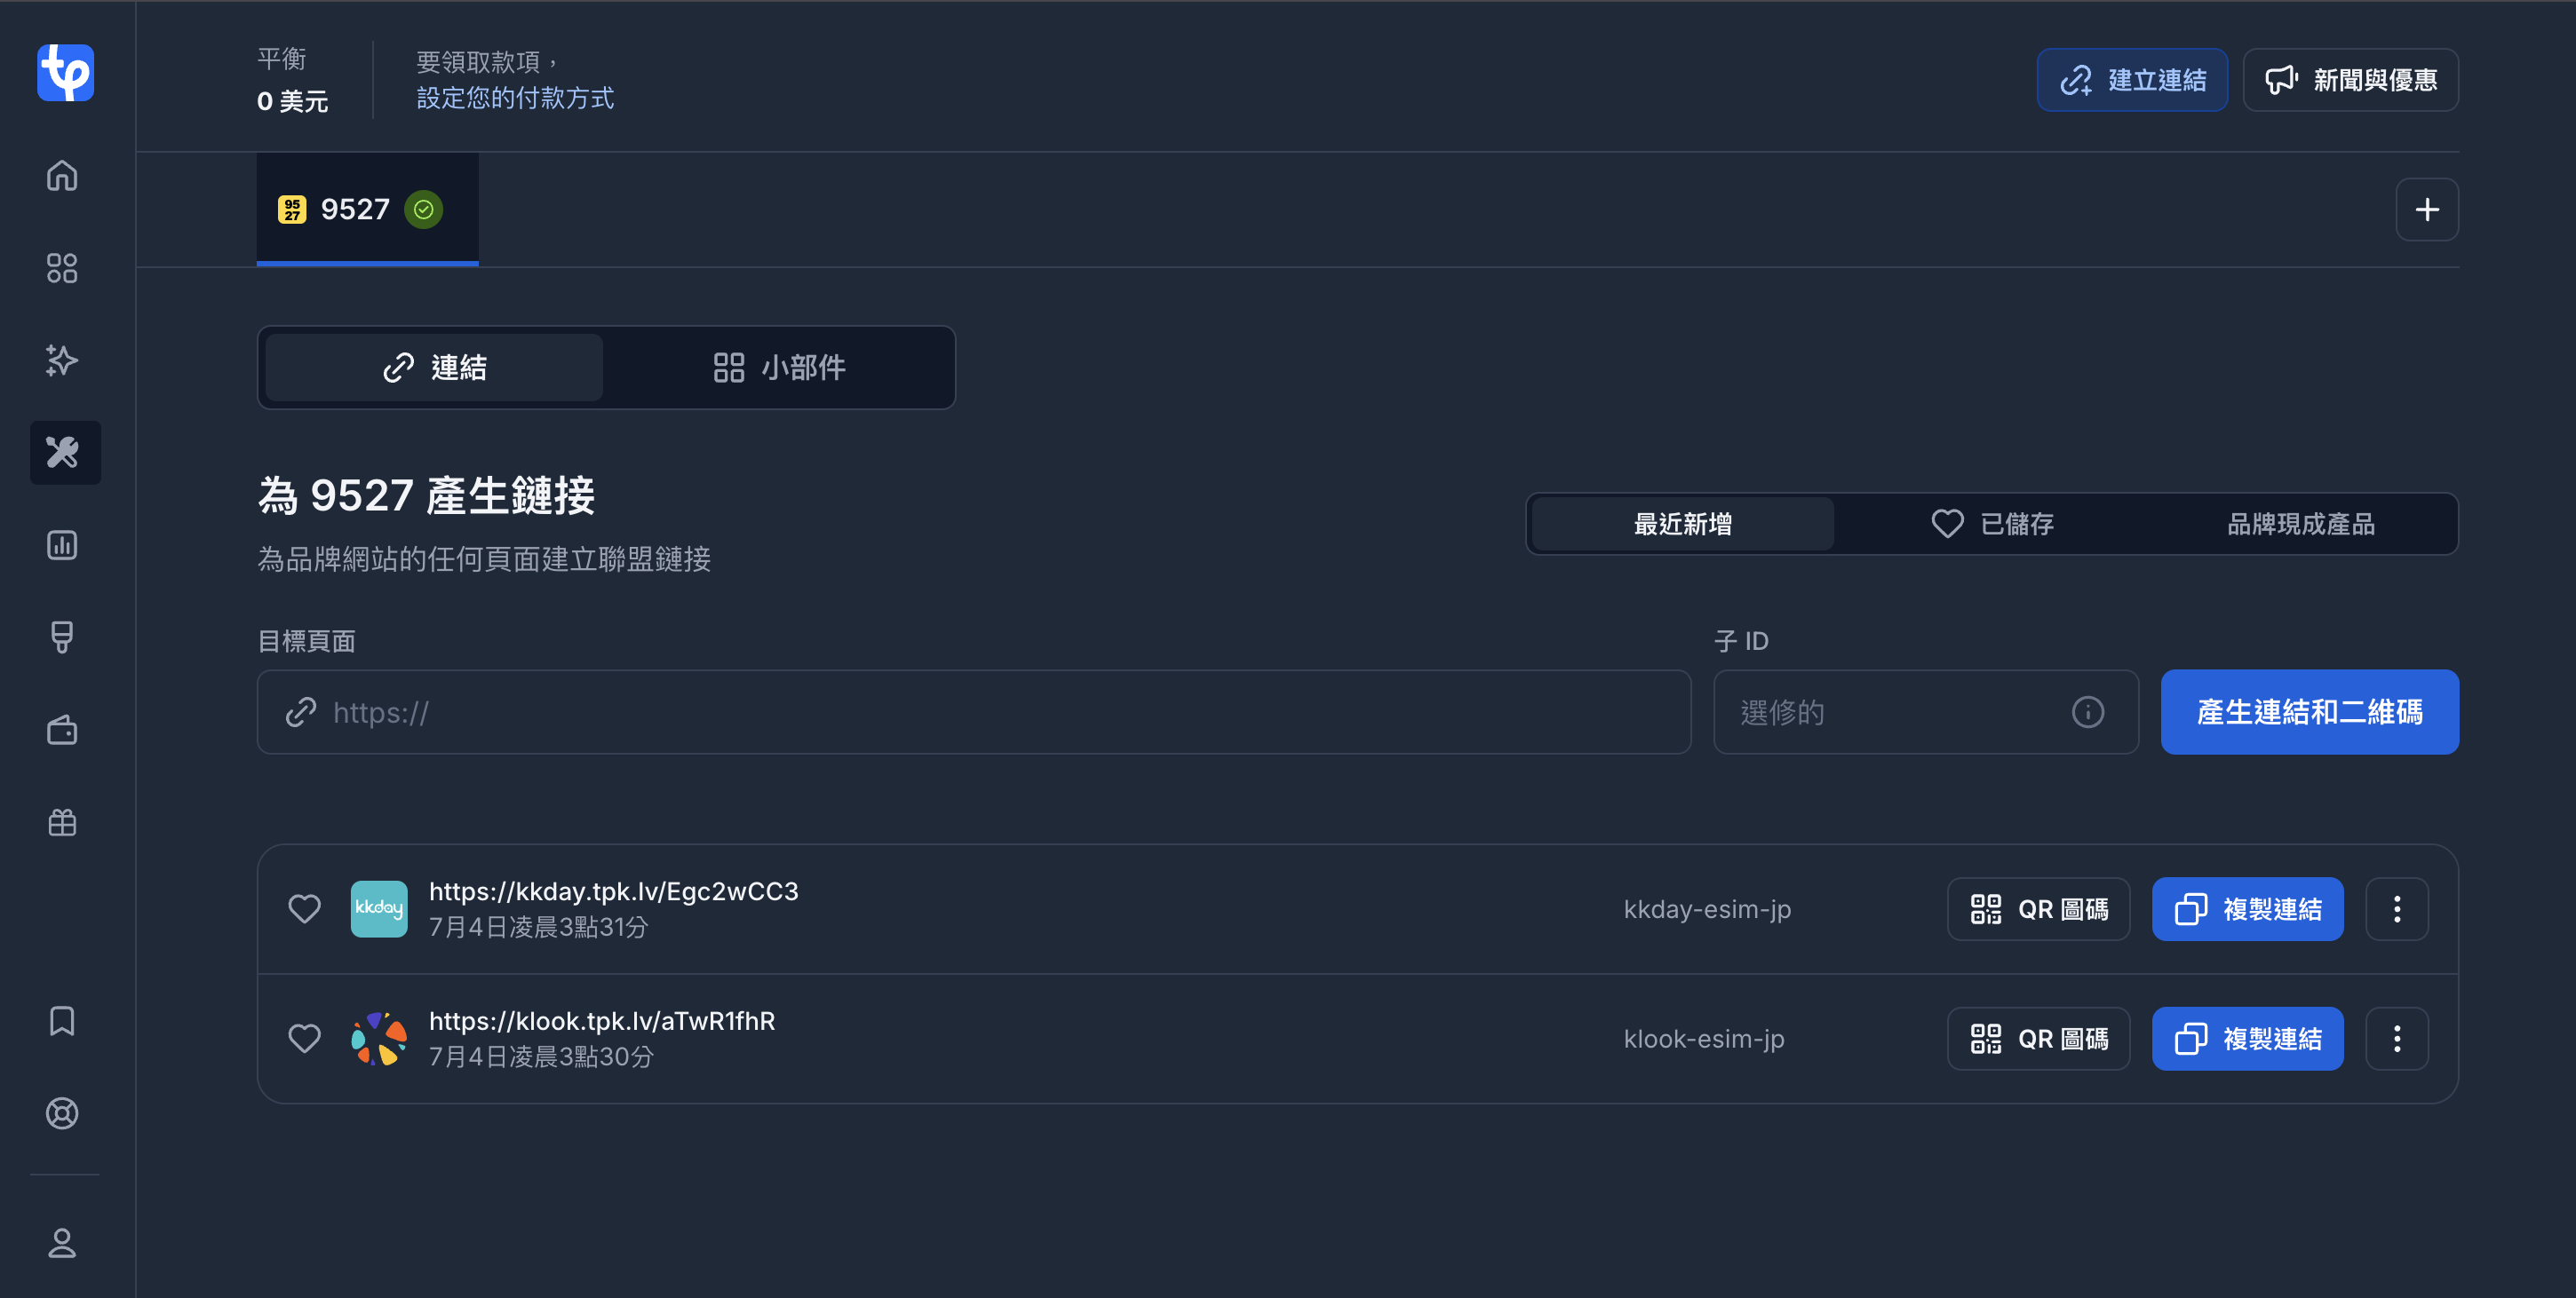The width and height of the screenshot is (2576, 1298).
Task: Open more options for klook link row
Action: (2397, 1040)
